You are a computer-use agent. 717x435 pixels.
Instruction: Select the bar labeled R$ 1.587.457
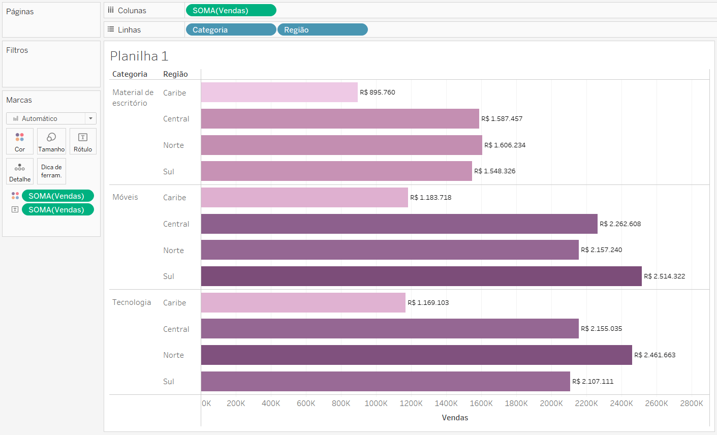pyautogui.click(x=340, y=118)
